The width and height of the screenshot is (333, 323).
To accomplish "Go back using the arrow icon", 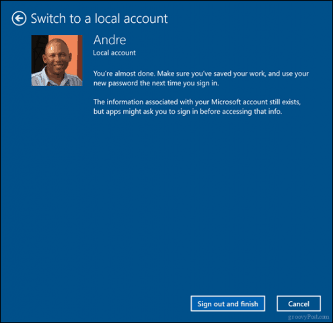I will pyautogui.click(x=19, y=18).
